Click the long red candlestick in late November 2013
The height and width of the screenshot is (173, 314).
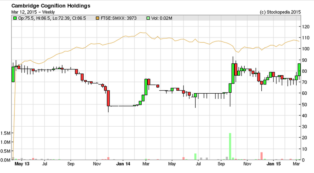[108, 98]
